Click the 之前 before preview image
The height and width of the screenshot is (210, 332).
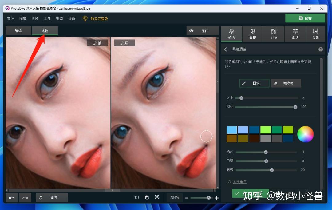click(x=58, y=113)
